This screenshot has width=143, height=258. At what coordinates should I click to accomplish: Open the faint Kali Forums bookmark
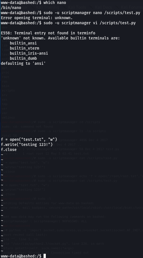[x=132, y=7]
